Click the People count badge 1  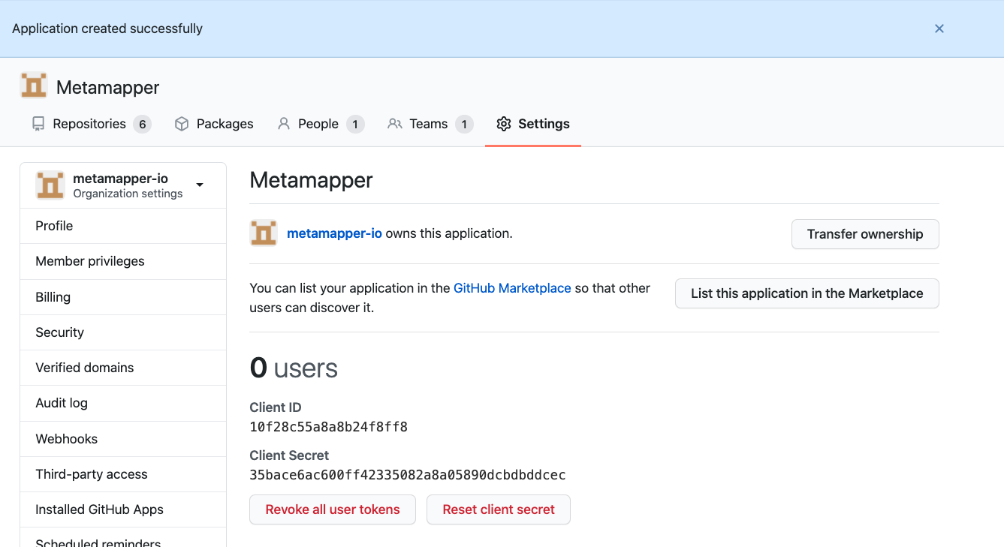(355, 124)
